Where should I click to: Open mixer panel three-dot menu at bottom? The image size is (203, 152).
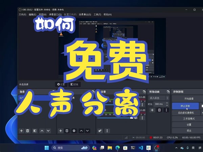click(107, 131)
